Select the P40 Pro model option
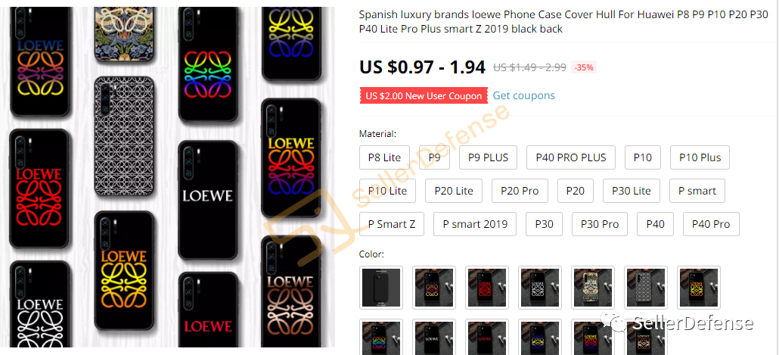Image resolution: width=779 pixels, height=355 pixels. [711, 224]
